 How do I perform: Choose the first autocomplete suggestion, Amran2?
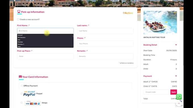[x=20, y=35]
